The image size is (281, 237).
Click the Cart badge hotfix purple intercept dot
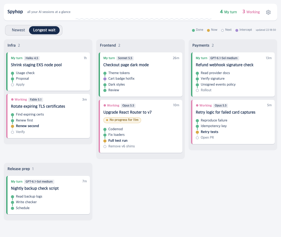coord(105,79)
